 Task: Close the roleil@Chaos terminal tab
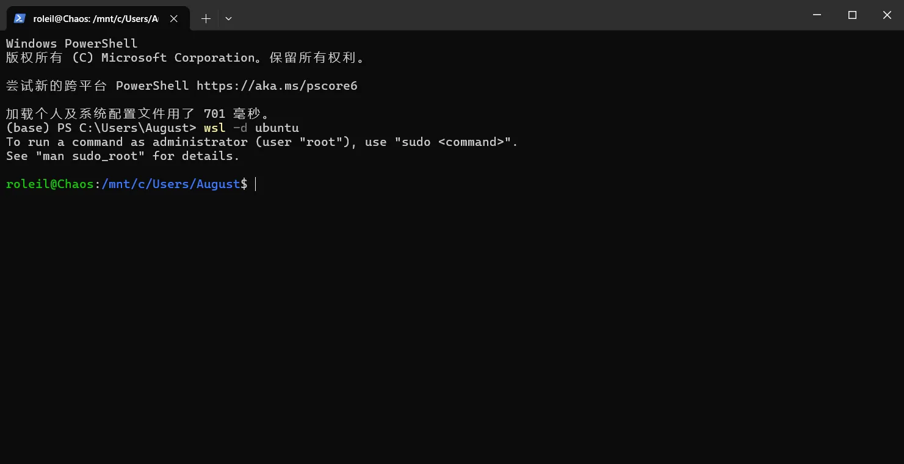[174, 19]
